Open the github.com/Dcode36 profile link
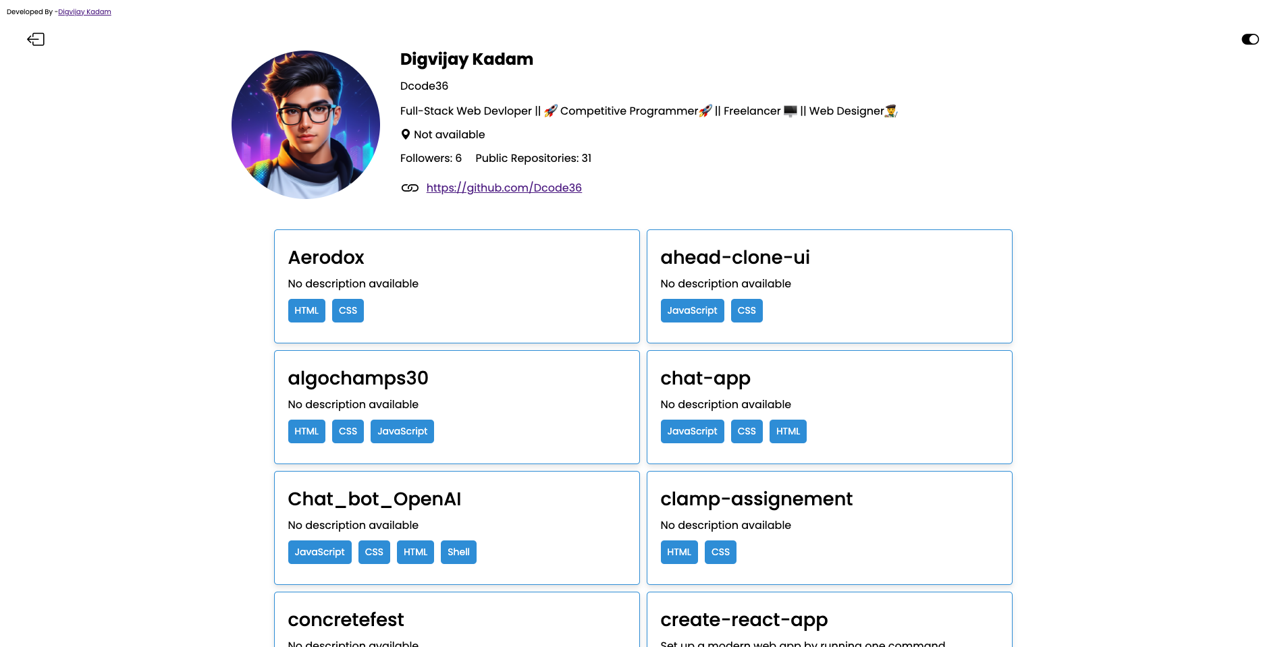 coord(504,188)
